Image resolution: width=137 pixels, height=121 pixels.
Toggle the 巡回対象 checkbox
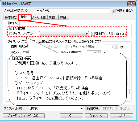(x=114, y=11)
